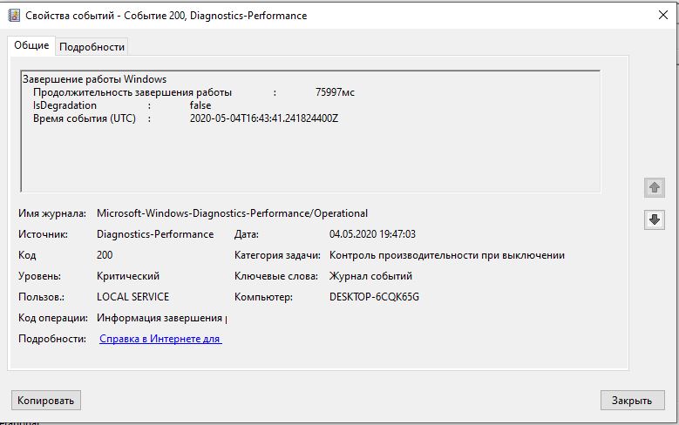Select the Уровень value Критический
The height and width of the screenshot is (425, 679).
point(128,276)
